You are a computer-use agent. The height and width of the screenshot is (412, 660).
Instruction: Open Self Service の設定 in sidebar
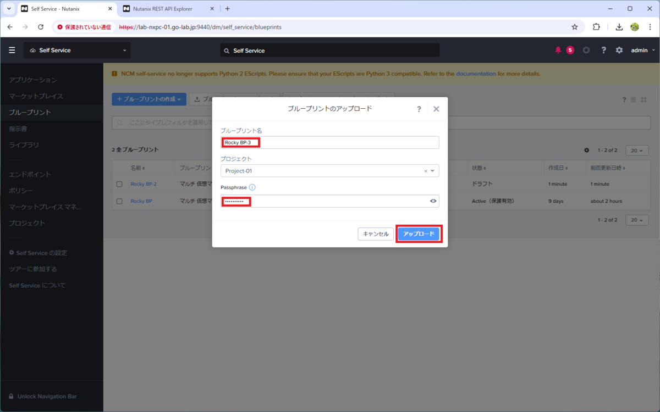(38, 253)
